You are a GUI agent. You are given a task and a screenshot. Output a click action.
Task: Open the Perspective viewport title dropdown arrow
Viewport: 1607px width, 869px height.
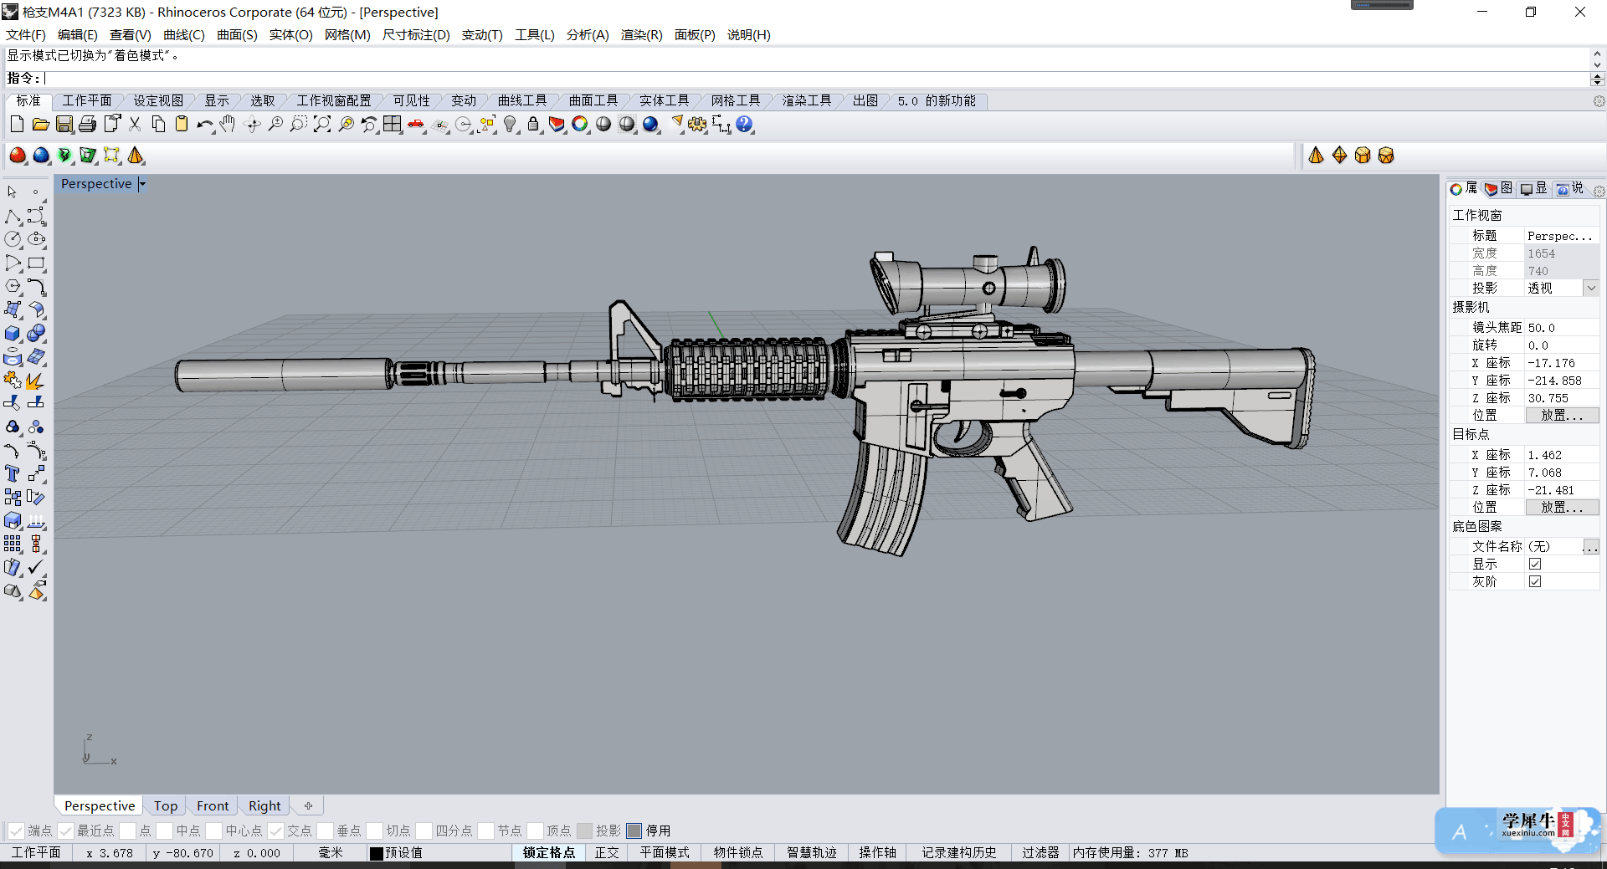click(x=142, y=184)
